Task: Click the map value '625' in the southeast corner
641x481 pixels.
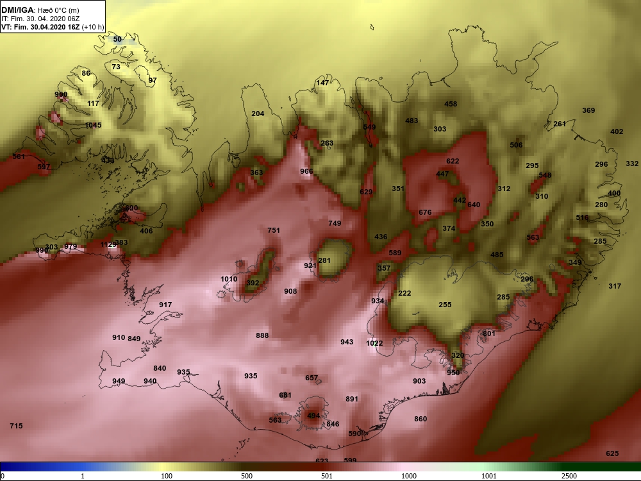Action: tap(612, 453)
